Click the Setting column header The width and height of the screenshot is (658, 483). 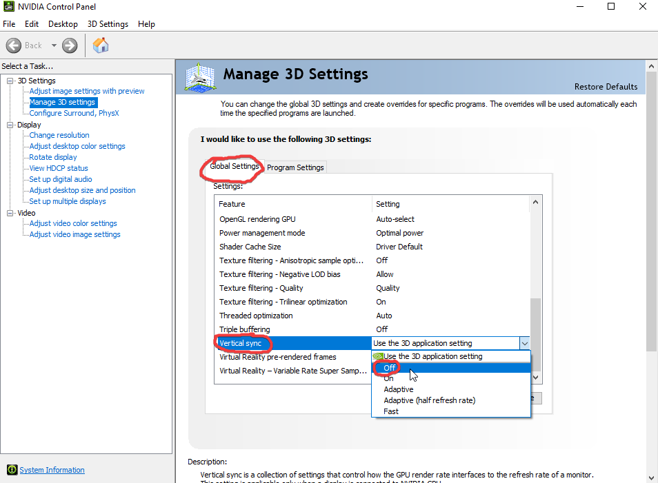click(450, 204)
